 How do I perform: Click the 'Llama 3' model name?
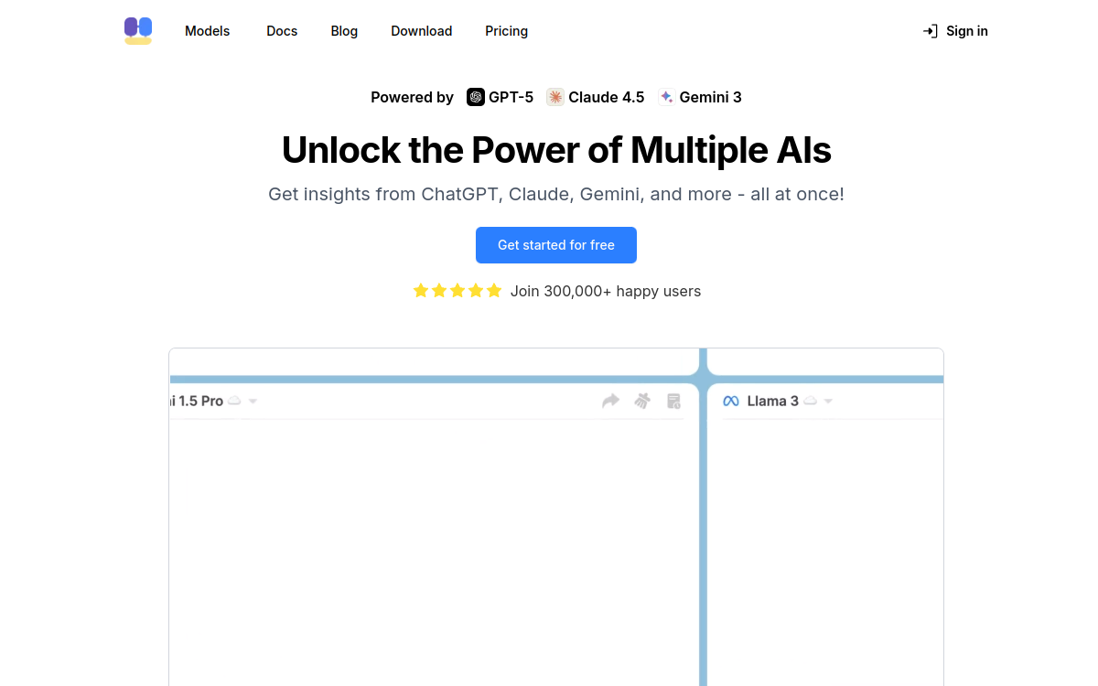click(x=773, y=401)
